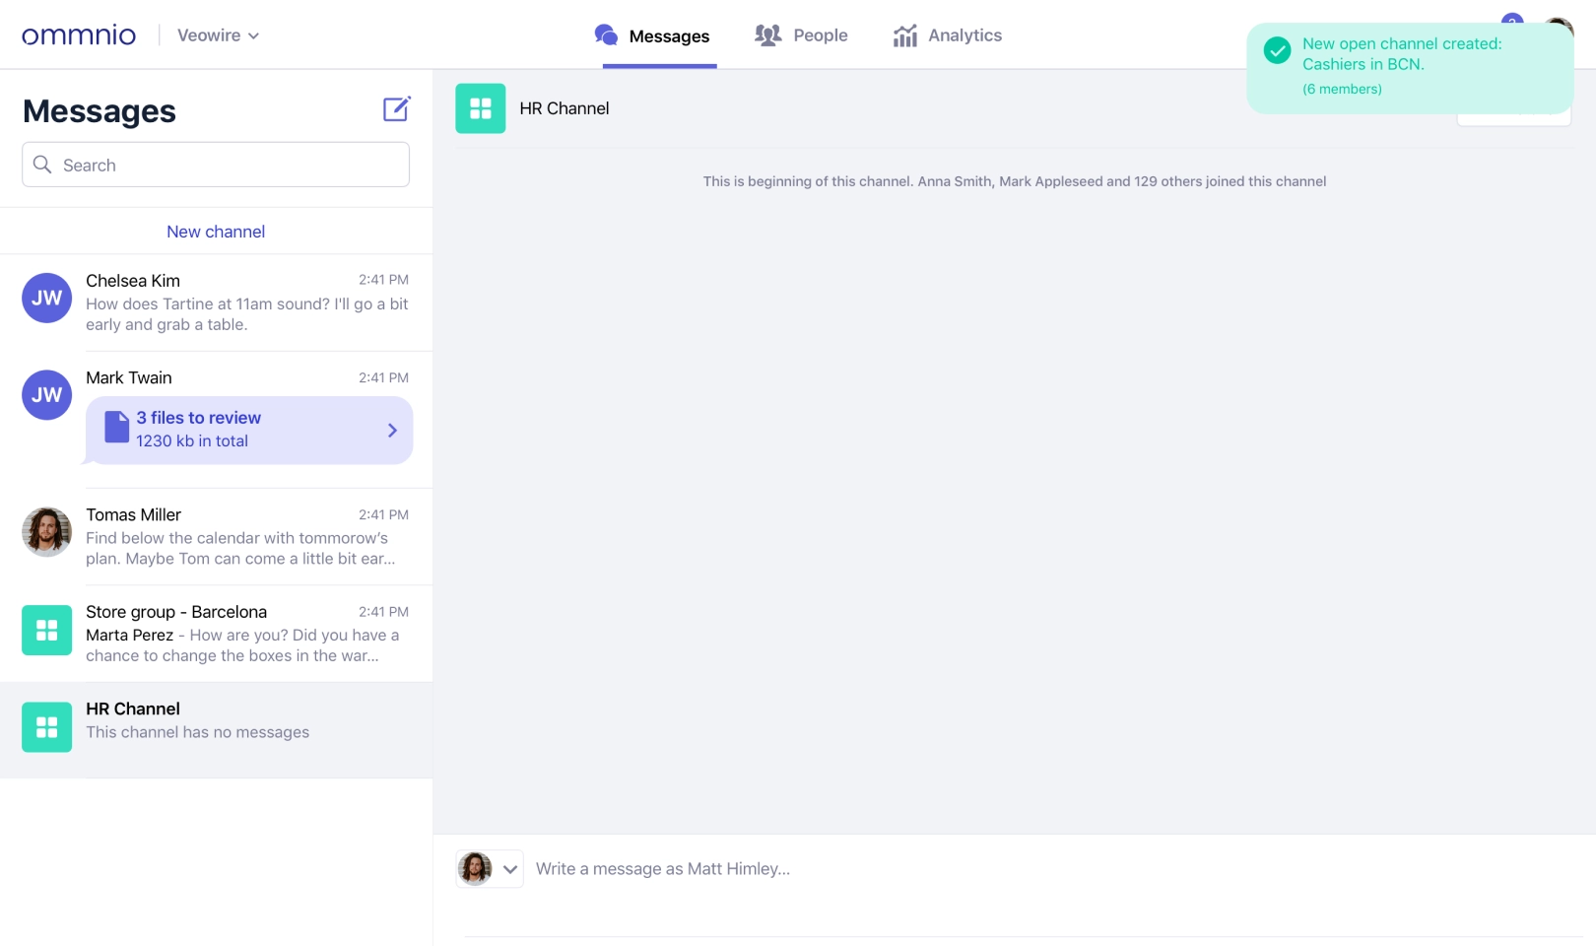Expand the sender identity dropdown chevron
Viewport: 1596px width, 946px height.
[510, 869]
